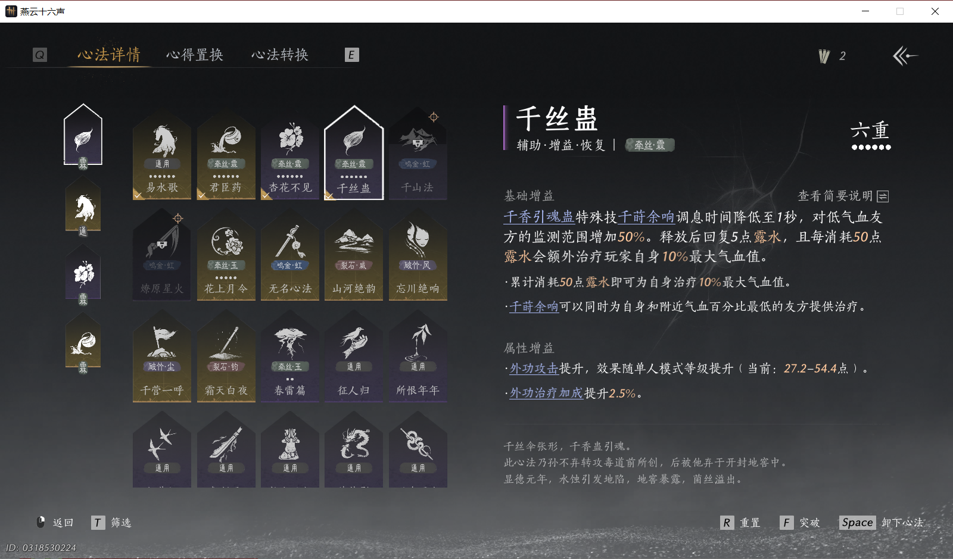Screen dimensions: 953x559
Task: Open the 千莳余响 link in basic bonus
Action: [646, 217]
